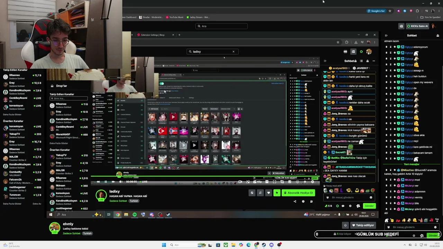This screenshot has width=443, height=249.
Task: Open the Tüm Yer İşaretleri bookmarks folder
Action: 431,17
